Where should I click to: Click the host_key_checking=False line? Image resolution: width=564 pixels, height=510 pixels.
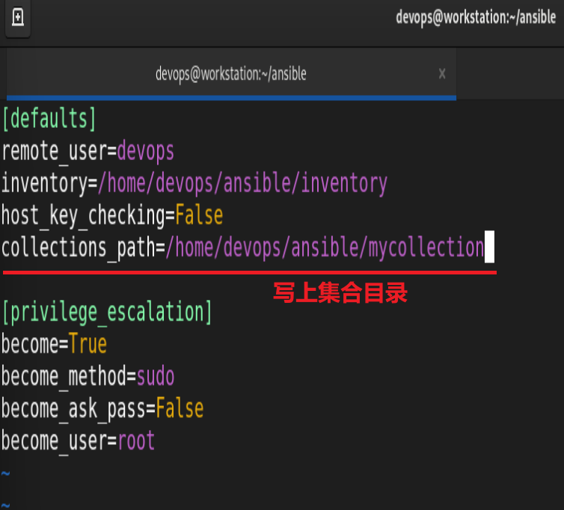click(x=112, y=216)
